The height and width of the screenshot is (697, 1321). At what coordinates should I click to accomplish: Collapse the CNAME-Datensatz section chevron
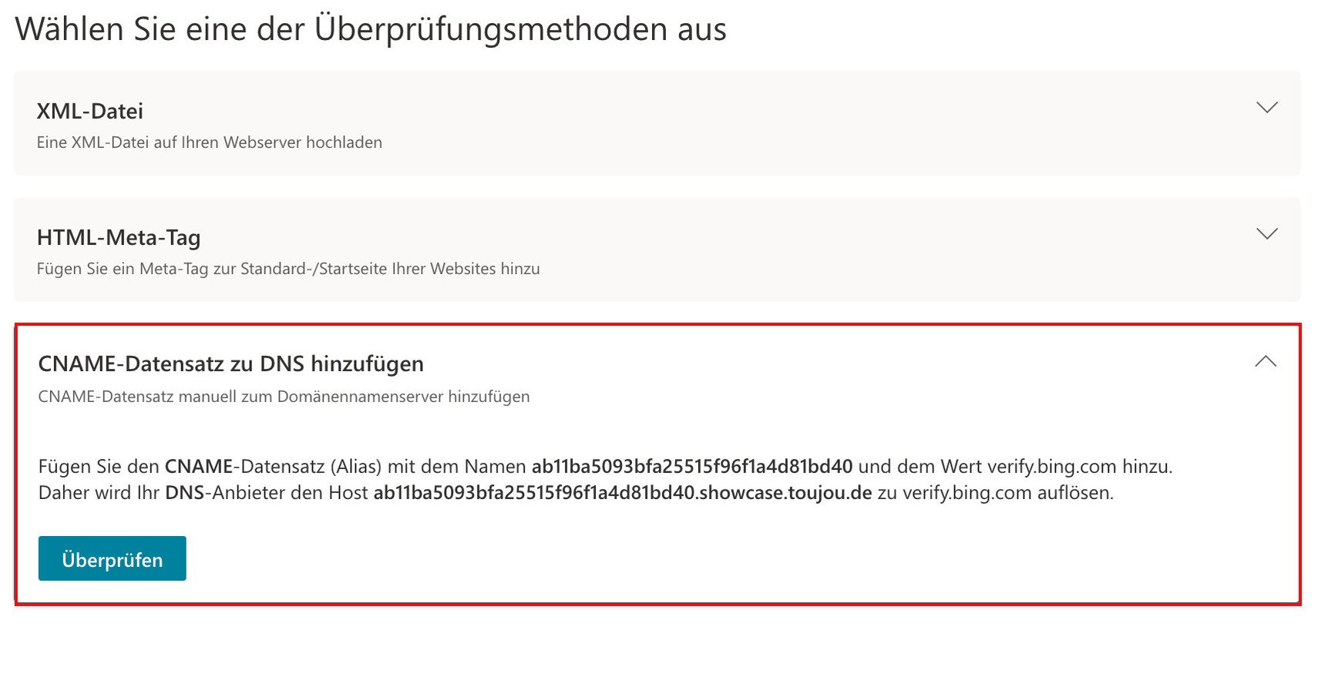[x=1265, y=361]
